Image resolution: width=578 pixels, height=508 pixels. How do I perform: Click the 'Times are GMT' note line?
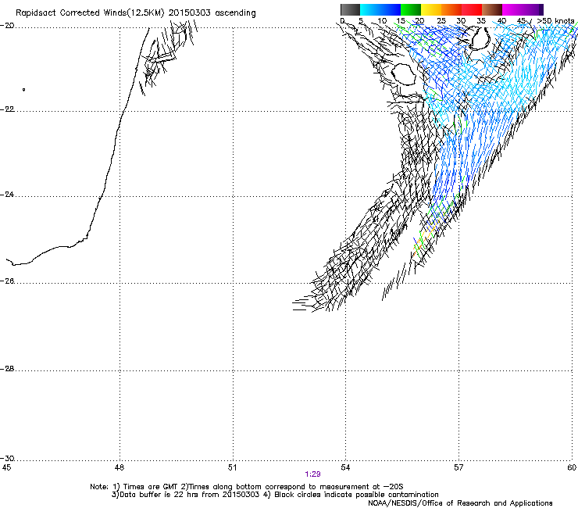tap(247, 487)
